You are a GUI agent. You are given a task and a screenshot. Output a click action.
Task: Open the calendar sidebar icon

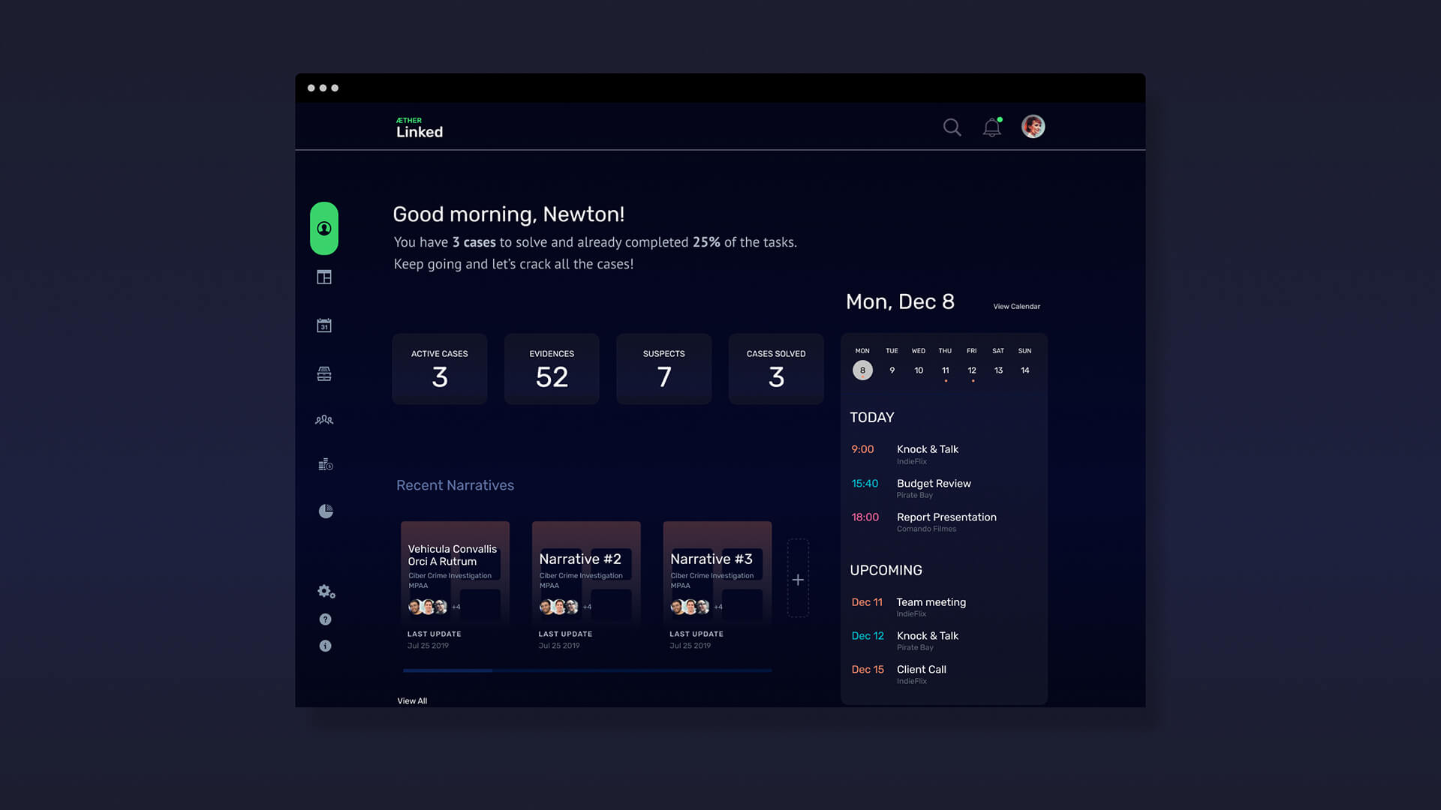pos(324,325)
